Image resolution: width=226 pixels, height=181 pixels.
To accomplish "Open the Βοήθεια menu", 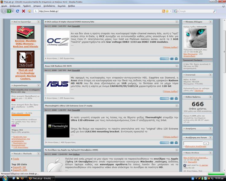I will pyautogui.click(x=71, y=6).
